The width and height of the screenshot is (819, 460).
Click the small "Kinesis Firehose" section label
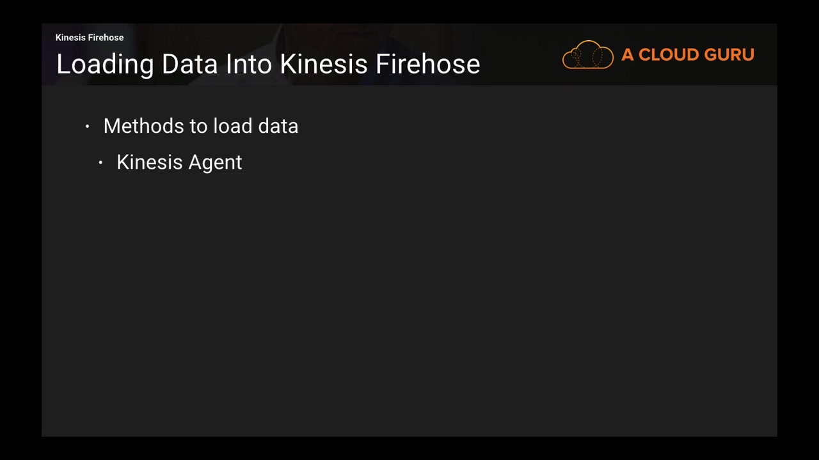pyautogui.click(x=90, y=38)
